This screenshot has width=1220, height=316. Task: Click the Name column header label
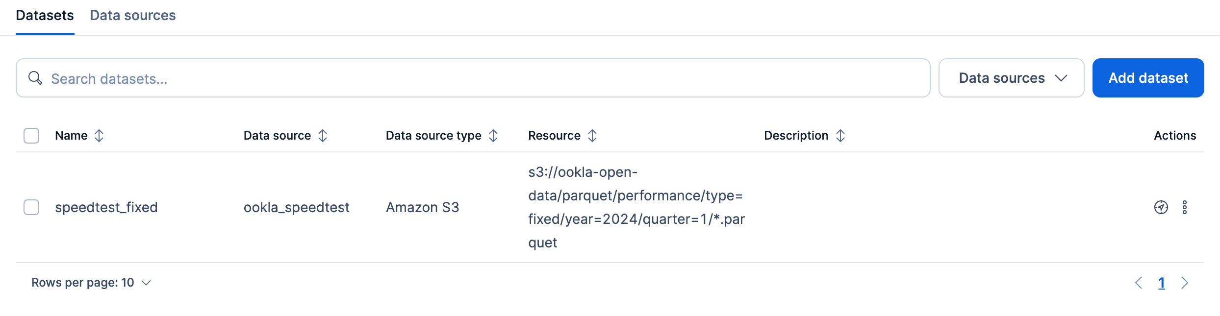(x=71, y=136)
